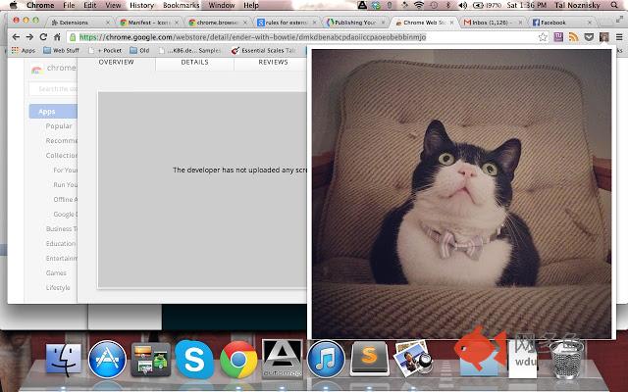628x392 pixels.
Task: Open the Old bookmarks folder
Action: (139, 50)
